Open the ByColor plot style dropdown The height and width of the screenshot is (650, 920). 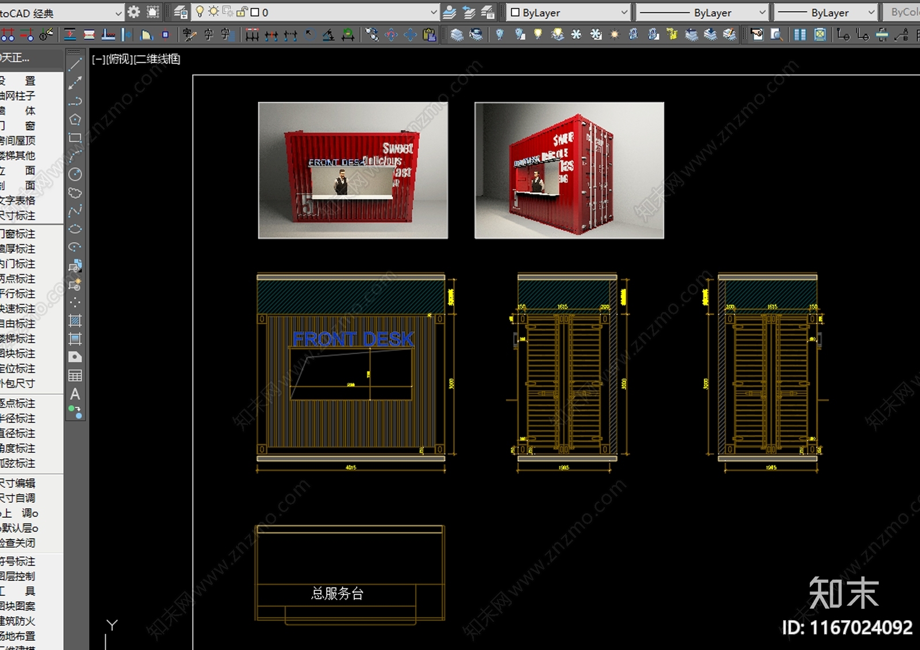(902, 12)
